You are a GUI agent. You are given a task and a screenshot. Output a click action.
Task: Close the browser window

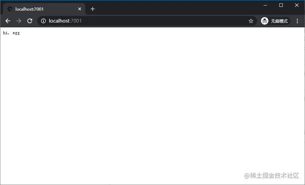pyautogui.click(x=297, y=5)
